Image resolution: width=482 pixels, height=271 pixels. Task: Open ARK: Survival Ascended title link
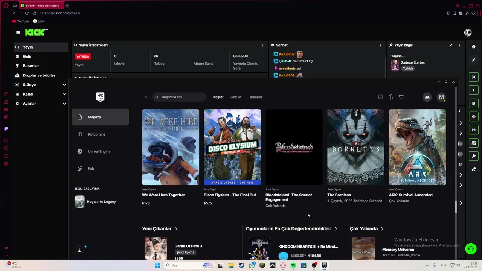point(411,195)
